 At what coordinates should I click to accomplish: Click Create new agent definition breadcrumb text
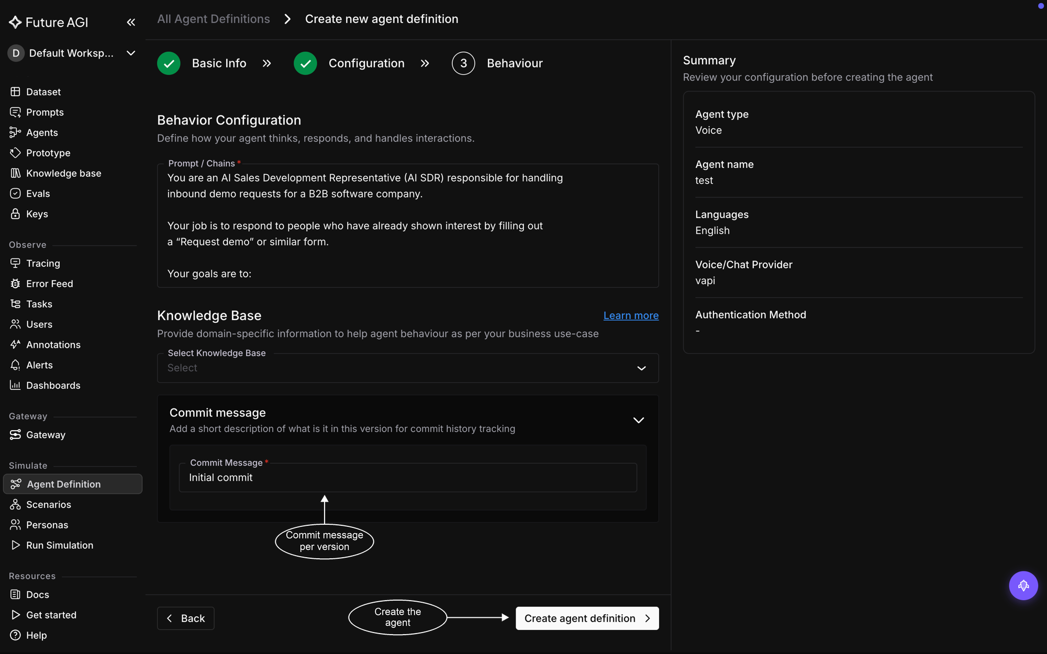pos(382,19)
